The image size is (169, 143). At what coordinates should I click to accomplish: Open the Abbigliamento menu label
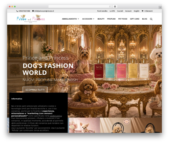pos(69,19)
